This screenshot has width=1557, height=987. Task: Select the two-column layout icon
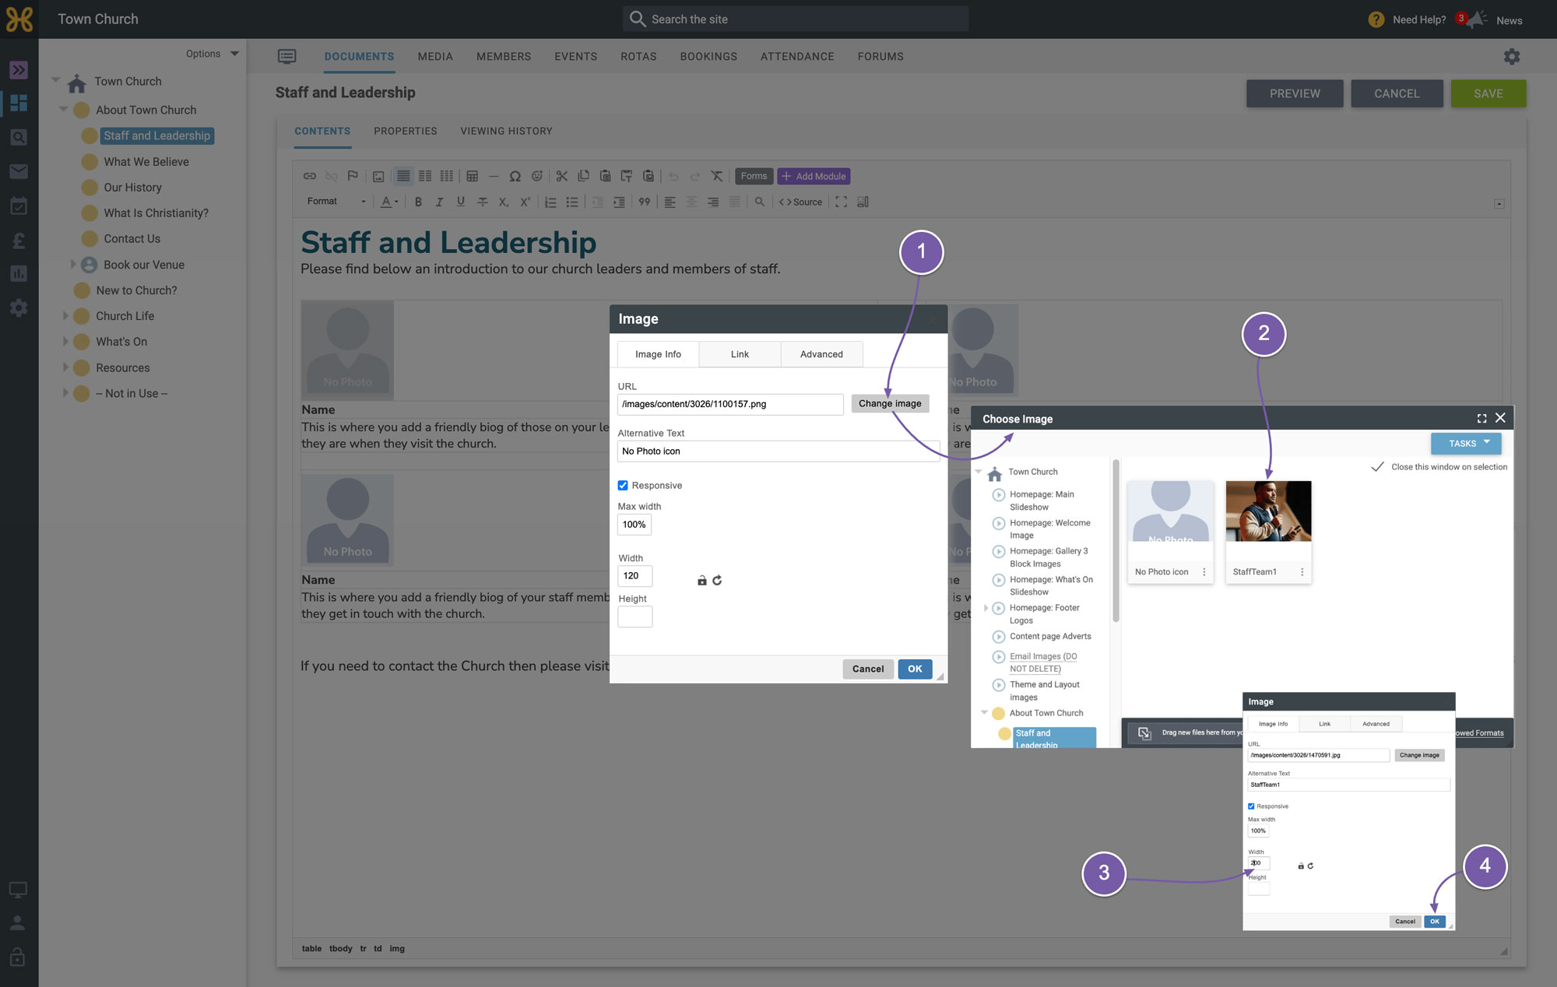point(425,176)
